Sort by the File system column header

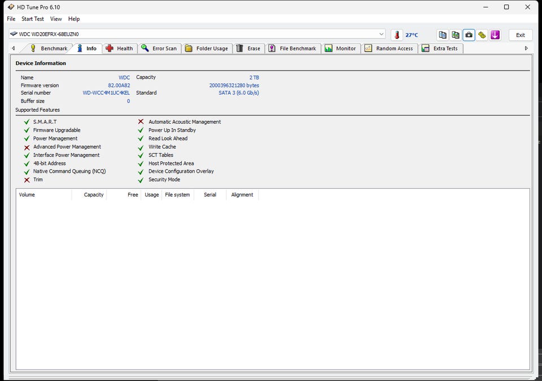click(178, 195)
